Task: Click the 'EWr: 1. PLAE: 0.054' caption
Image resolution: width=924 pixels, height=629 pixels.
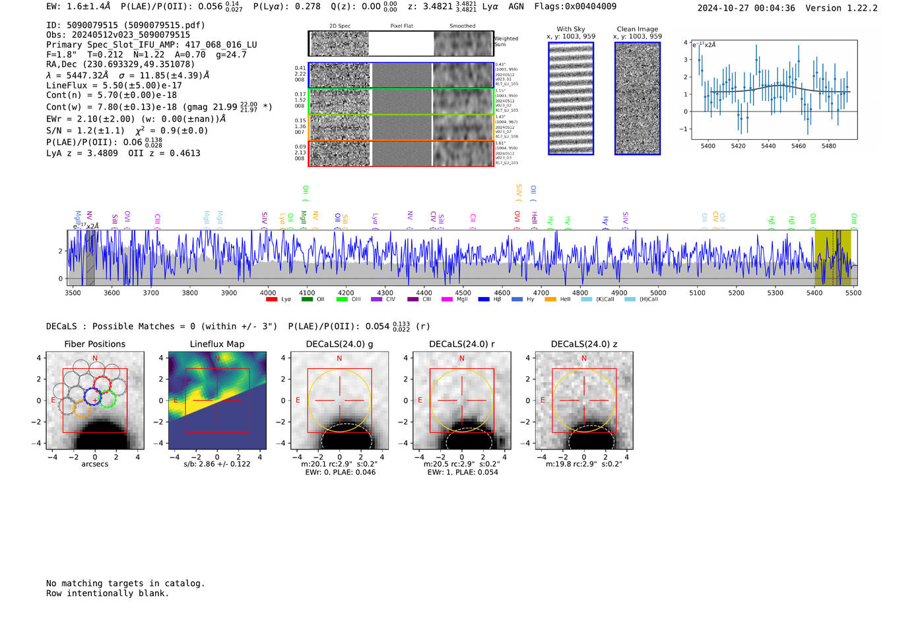Action: pos(462,473)
